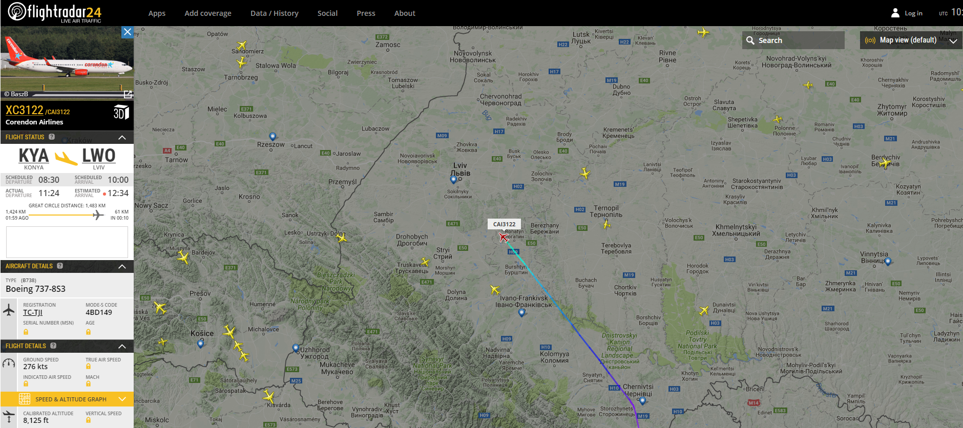Click the Aircraft Details help question mark
The width and height of the screenshot is (963, 428).
[x=60, y=266]
